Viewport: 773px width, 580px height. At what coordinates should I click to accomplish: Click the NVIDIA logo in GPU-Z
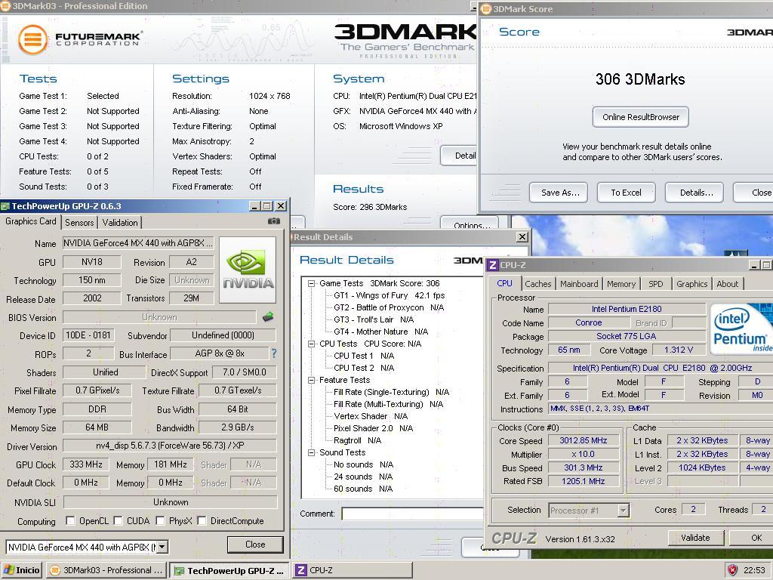pyautogui.click(x=248, y=270)
